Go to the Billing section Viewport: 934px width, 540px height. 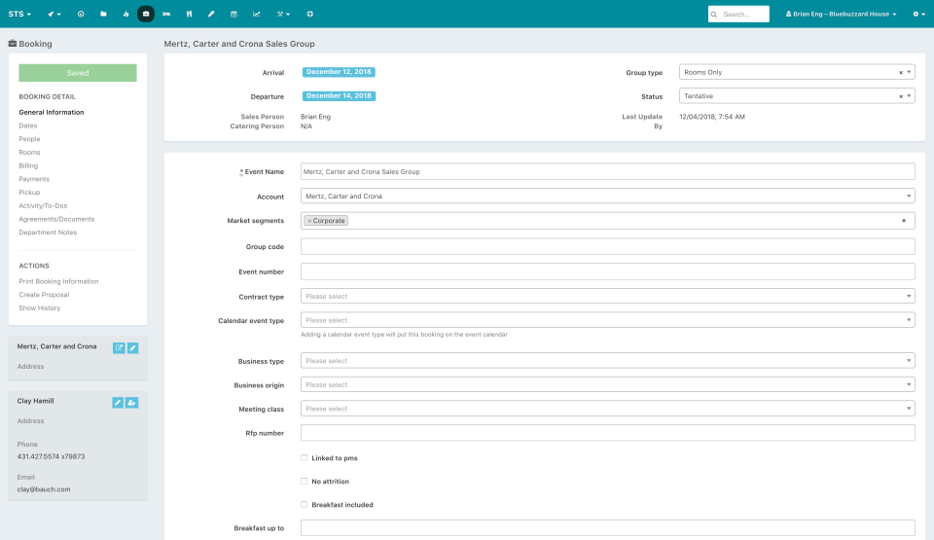[28, 165]
